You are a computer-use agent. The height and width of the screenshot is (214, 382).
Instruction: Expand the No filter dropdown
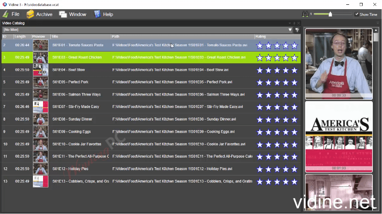point(290,30)
